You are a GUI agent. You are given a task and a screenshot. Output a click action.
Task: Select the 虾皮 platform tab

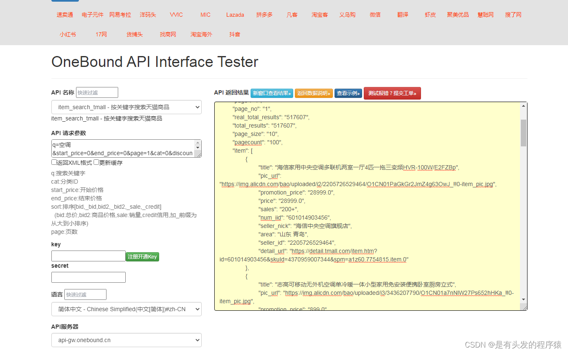click(x=430, y=15)
